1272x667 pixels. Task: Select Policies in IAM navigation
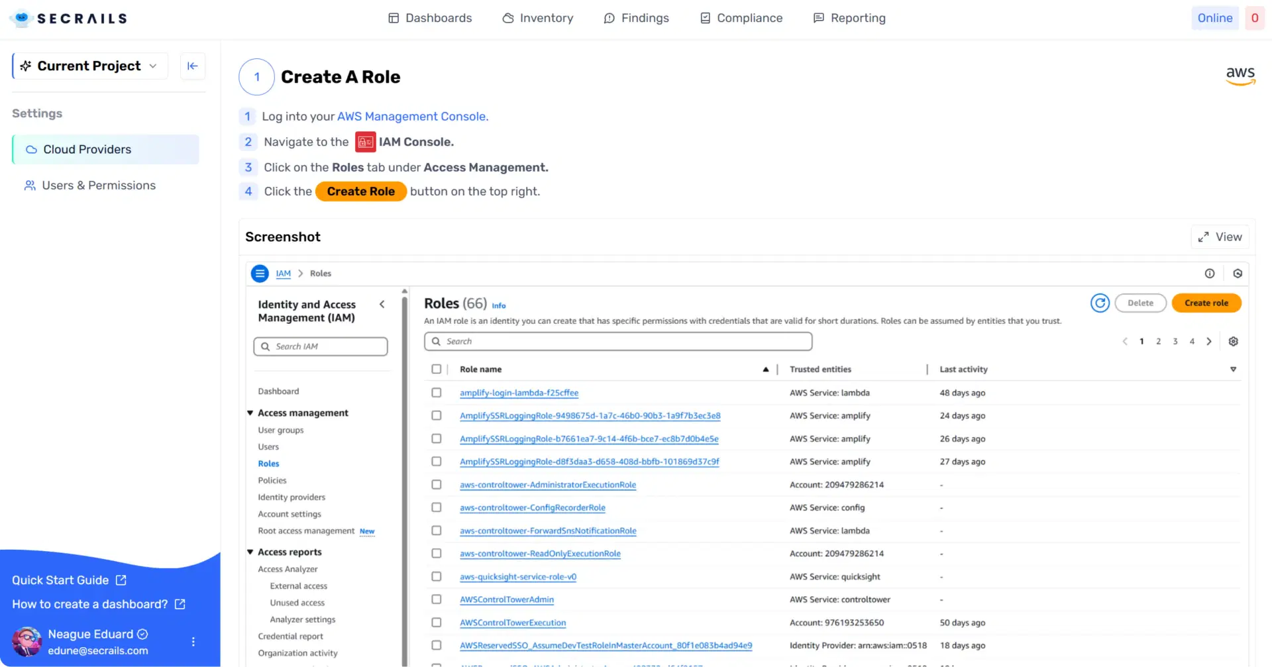tap(272, 480)
